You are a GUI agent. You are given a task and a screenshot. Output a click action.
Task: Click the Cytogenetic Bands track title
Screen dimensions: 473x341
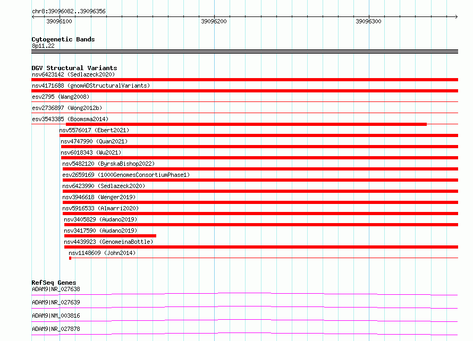63,39
